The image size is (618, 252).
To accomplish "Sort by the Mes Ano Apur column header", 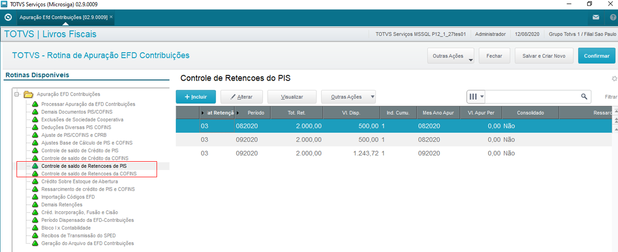I will tap(438, 113).
